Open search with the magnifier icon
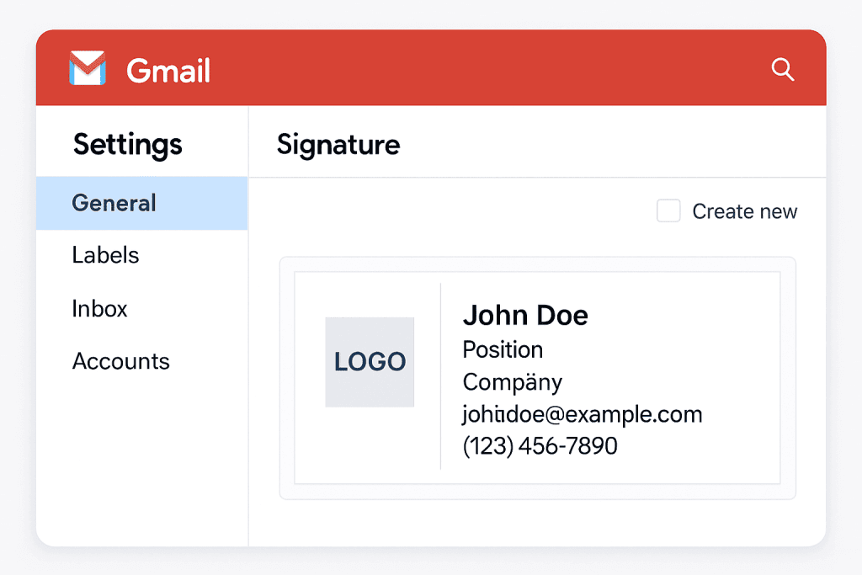Screen dimensions: 862x575 (783, 70)
